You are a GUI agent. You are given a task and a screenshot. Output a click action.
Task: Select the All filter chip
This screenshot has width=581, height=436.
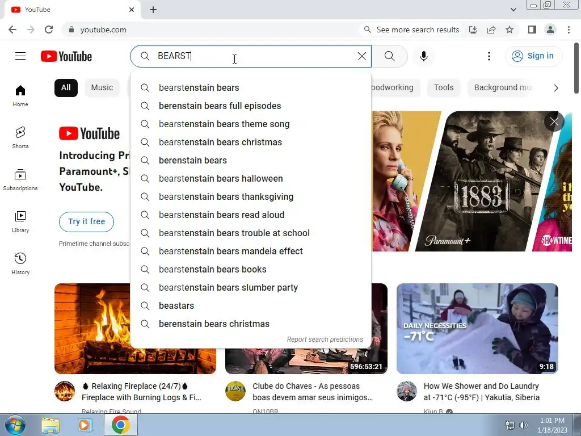point(66,88)
